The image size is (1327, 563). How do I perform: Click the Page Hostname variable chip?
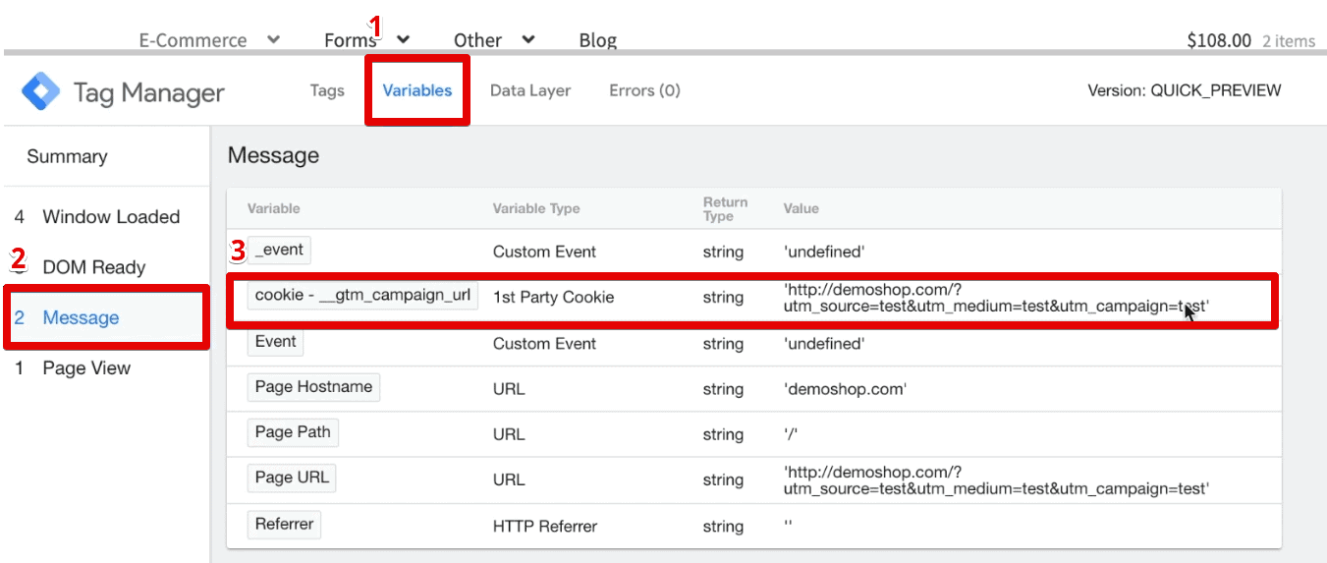313,387
